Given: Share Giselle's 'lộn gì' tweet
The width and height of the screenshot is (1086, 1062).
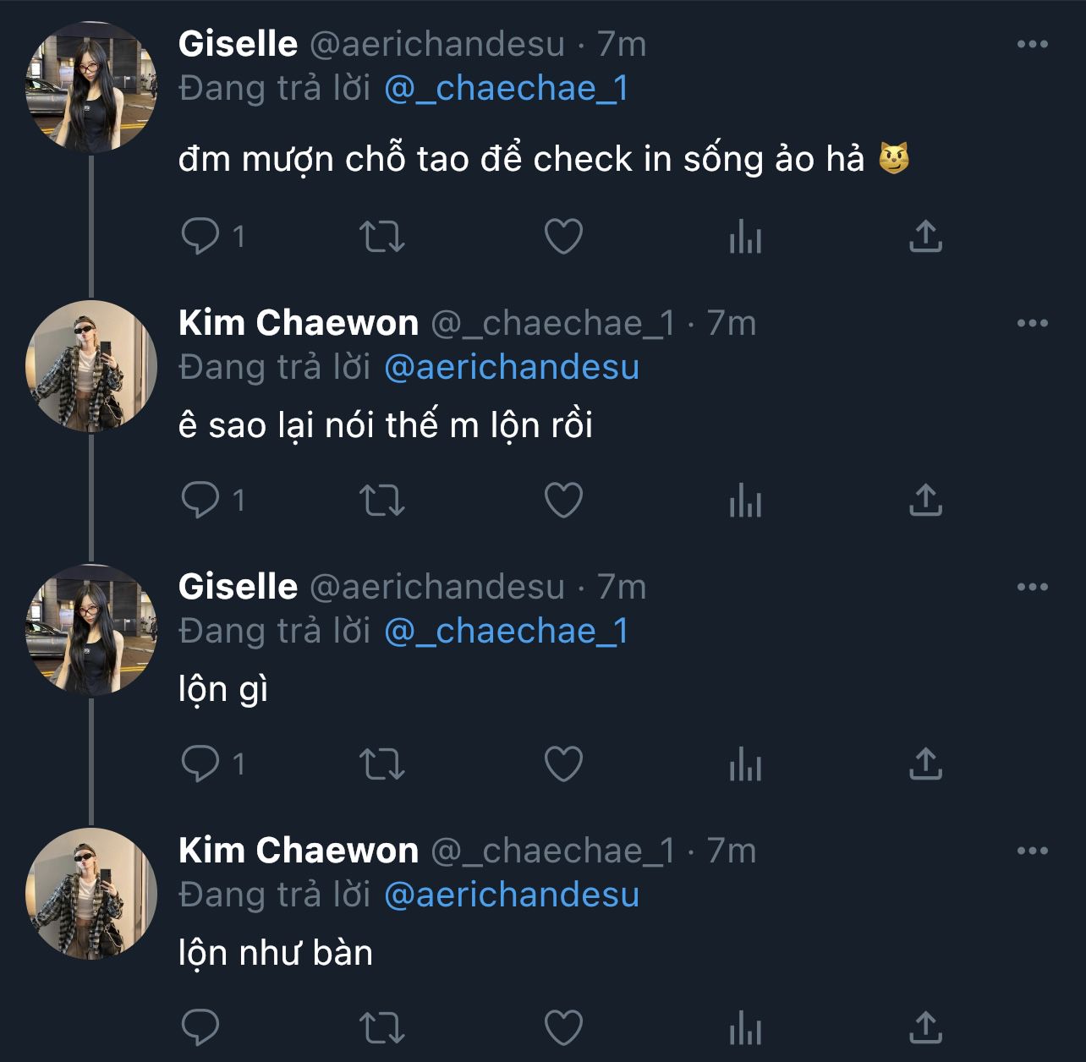Looking at the screenshot, I should (x=925, y=764).
